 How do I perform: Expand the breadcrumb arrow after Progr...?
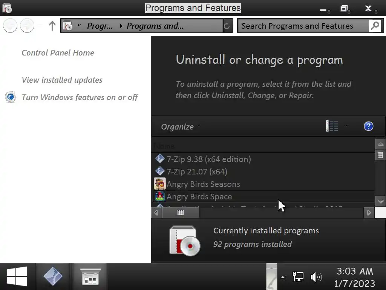(121, 26)
